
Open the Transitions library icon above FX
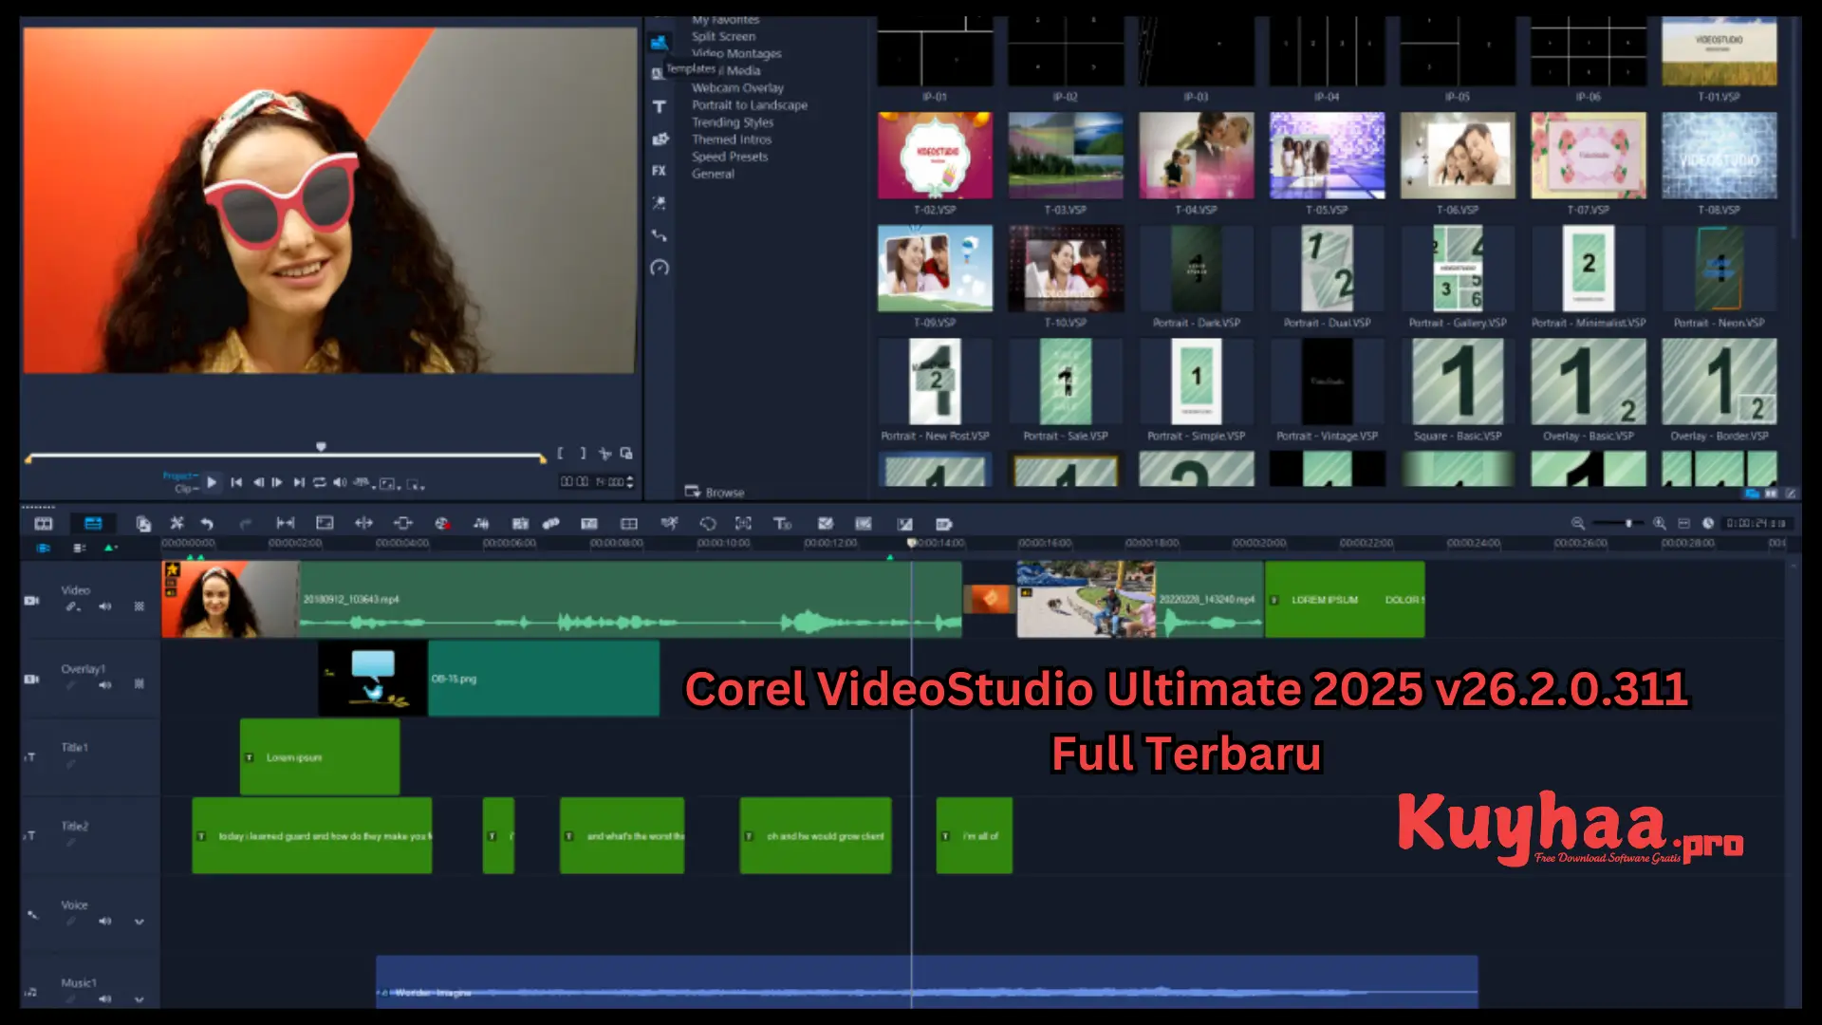coord(660,140)
